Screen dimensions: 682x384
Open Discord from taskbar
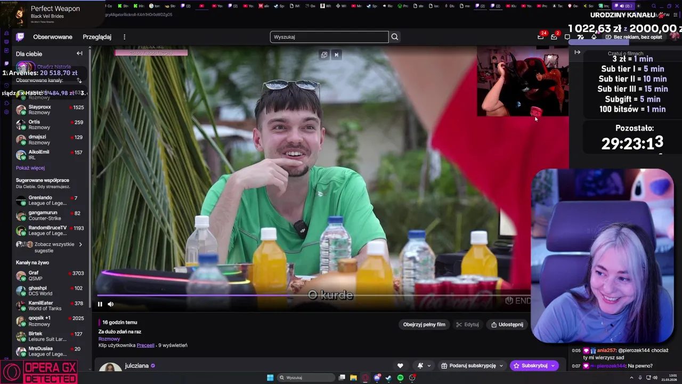[x=377, y=378]
